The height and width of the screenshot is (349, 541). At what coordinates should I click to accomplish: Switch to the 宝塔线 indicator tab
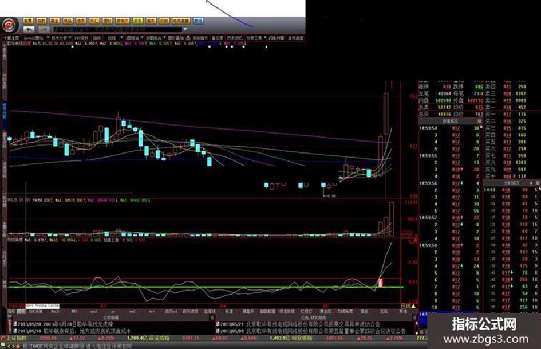210,311
